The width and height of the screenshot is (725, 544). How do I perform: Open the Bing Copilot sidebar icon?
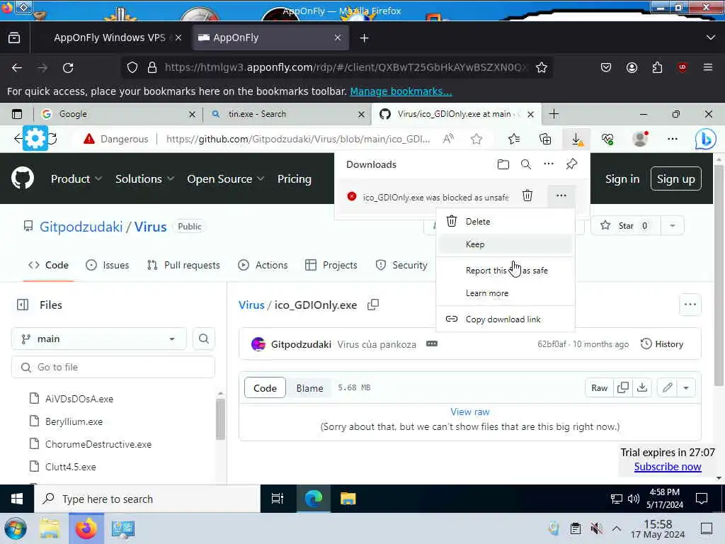click(x=706, y=139)
